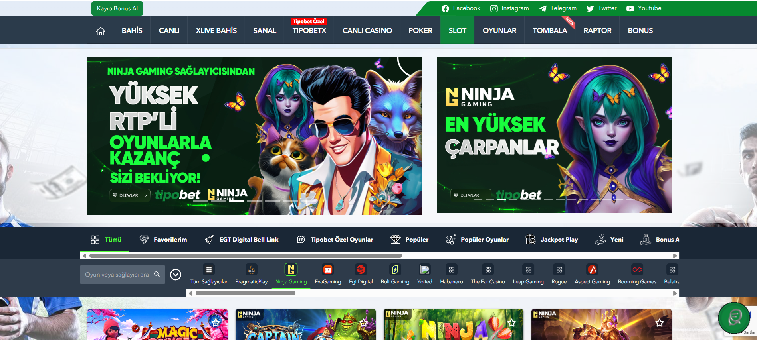Image resolution: width=757 pixels, height=340 pixels.
Task: Open the CANLI CASINO menu item
Action: [x=367, y=31]
